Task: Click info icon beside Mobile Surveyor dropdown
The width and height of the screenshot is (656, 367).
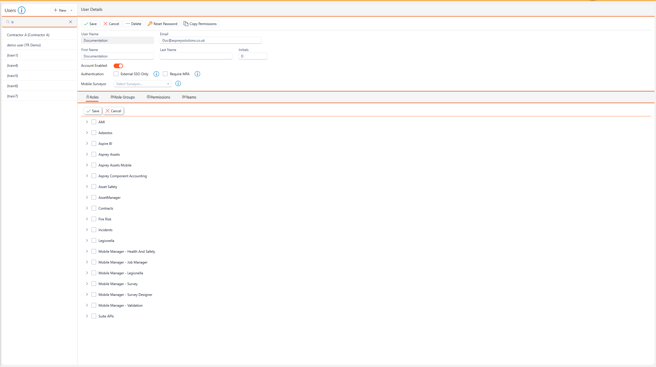Action: (178, 84)
